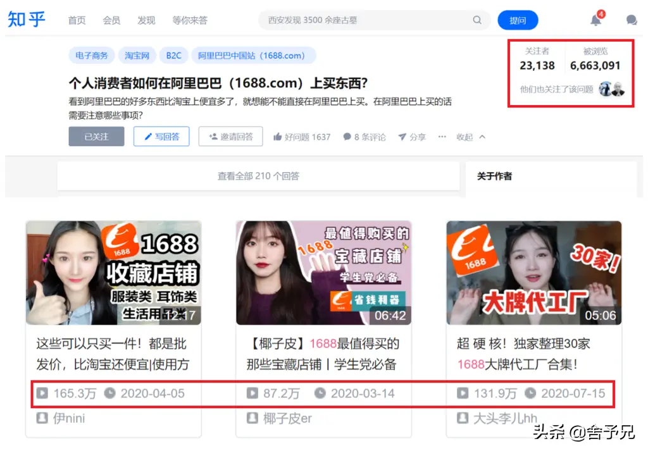
Task: Expand 查看全部 210 个回答
Action: [258, 176]
